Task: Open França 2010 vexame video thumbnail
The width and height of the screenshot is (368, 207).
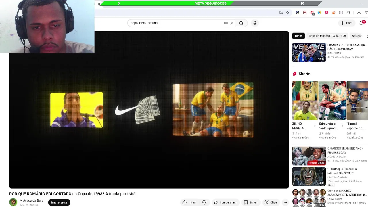Action: pyautogui.click(x=309, y=52)
